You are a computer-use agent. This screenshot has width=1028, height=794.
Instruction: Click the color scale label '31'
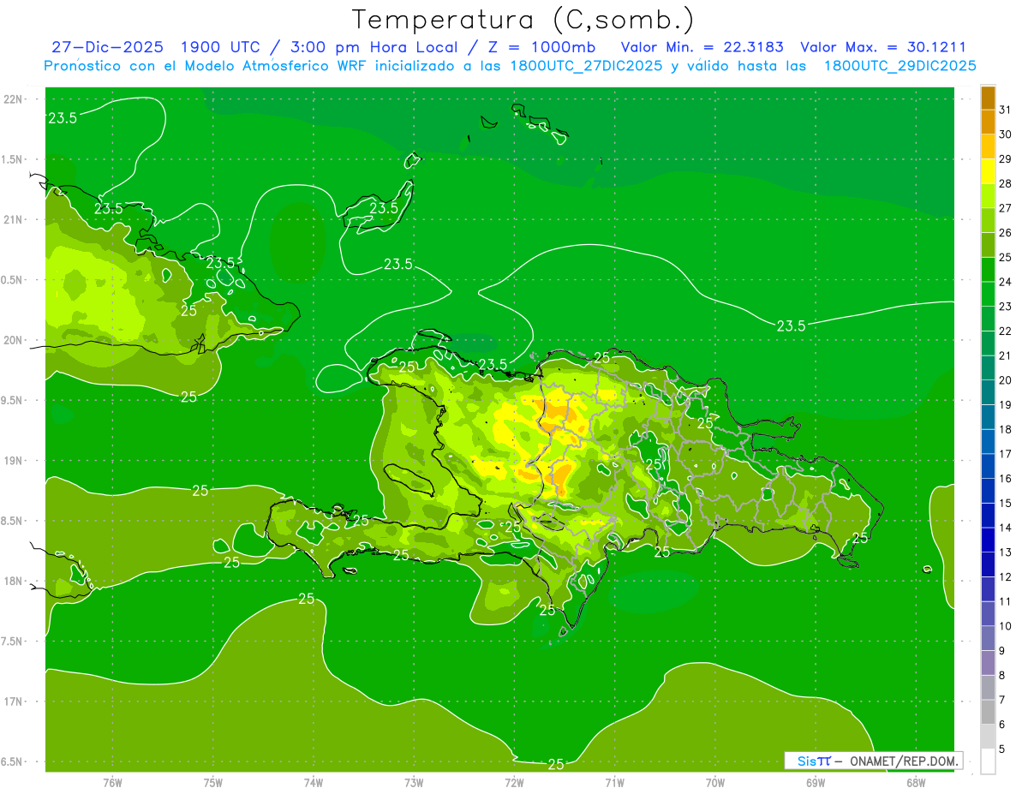tap(1005, 110)
